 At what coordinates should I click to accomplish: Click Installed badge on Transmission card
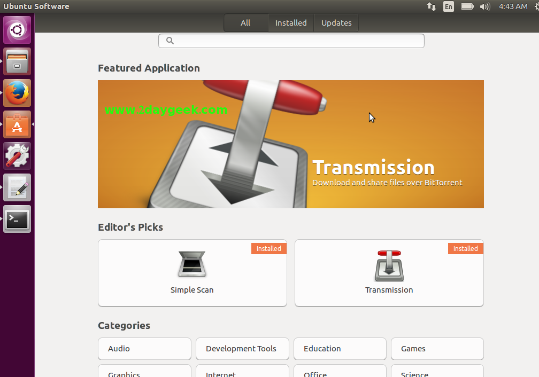point(465,249)
